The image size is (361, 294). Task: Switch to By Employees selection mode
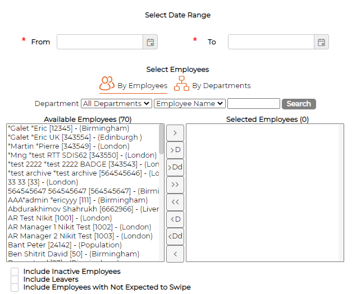pyautogui.click(x=142, y=86)
